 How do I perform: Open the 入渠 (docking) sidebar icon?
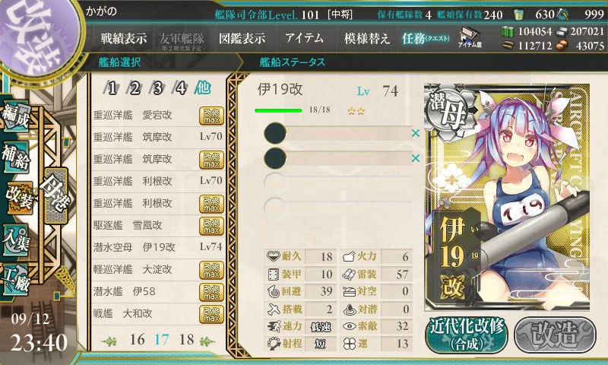click(x=15, y=240)
